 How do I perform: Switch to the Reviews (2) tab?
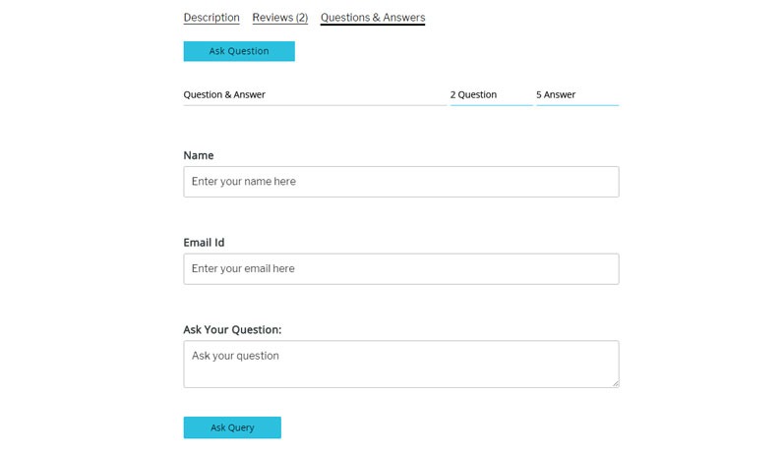tap(280, 18)
